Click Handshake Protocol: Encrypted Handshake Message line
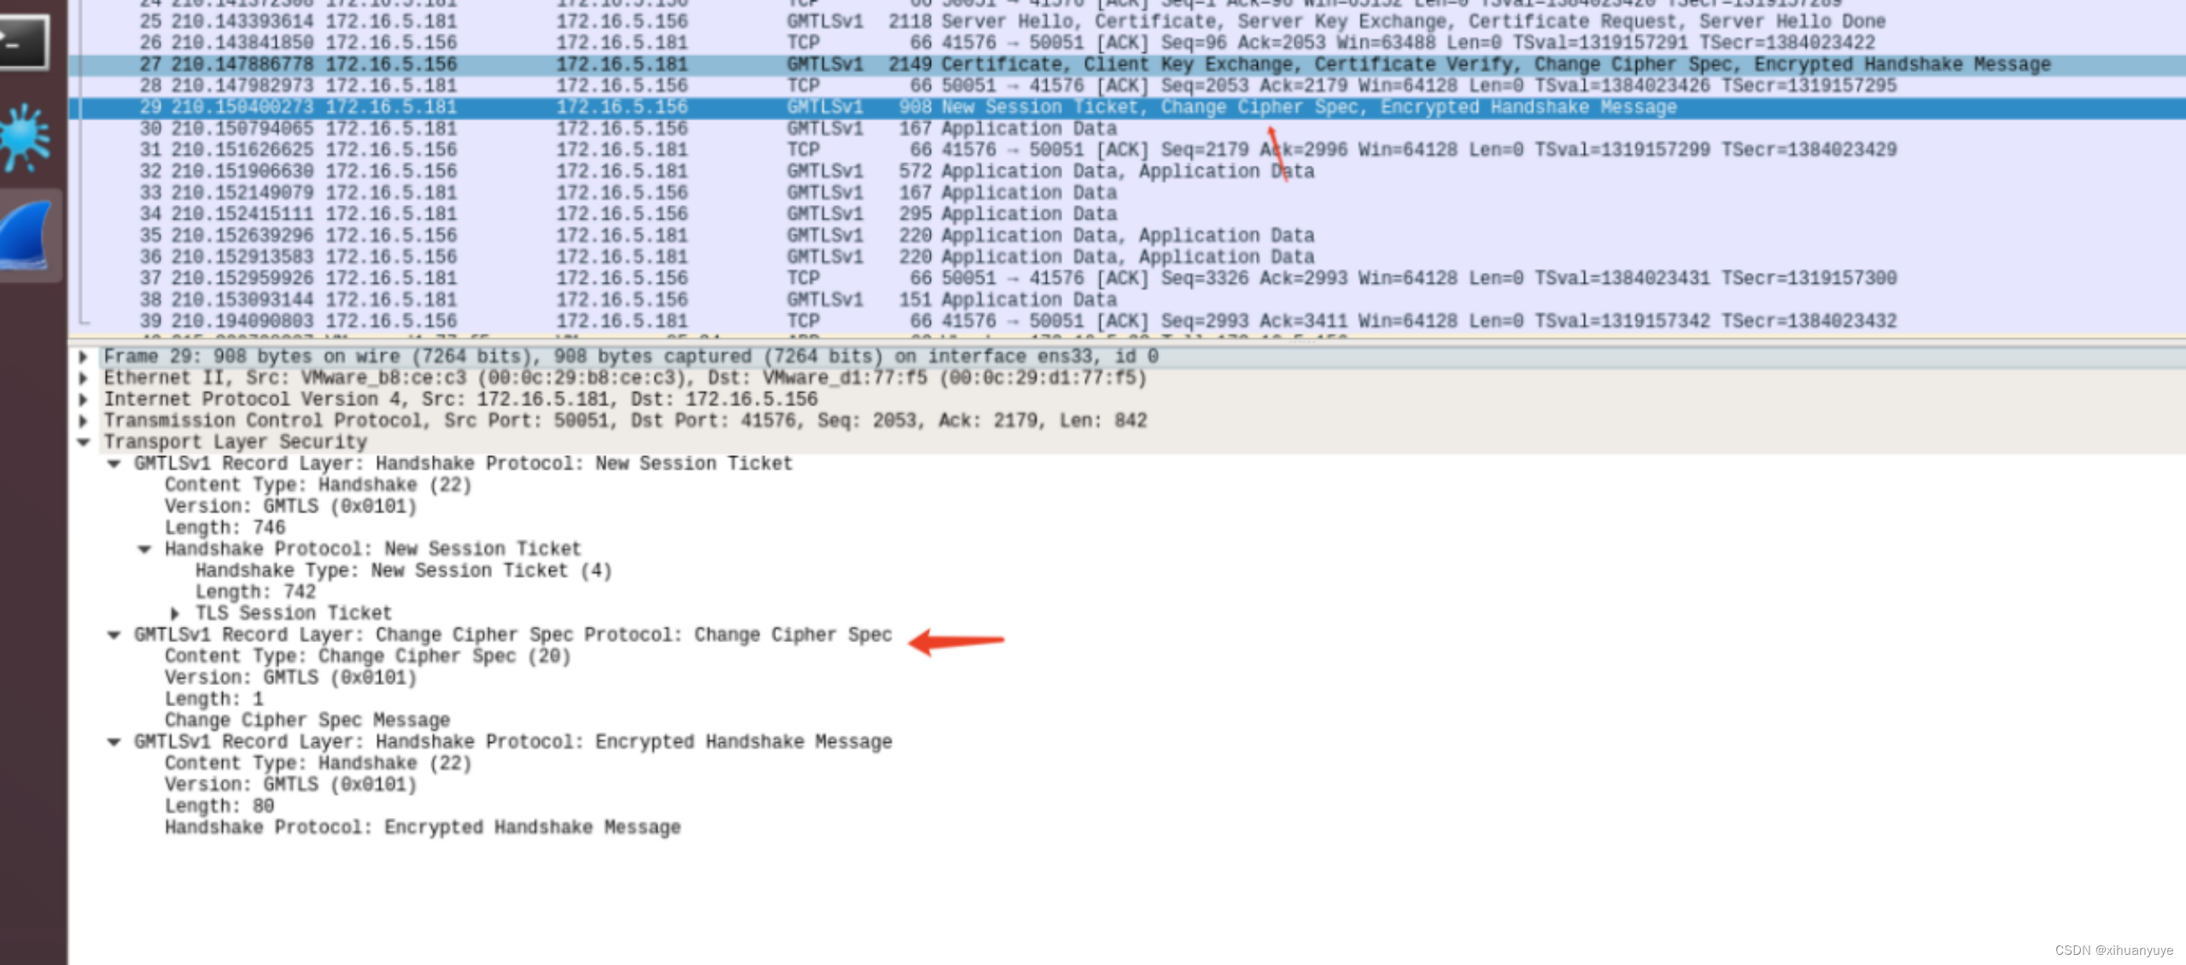 point(423,828)
